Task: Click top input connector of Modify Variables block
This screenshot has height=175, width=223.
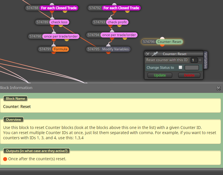Action: (x=108, y=45)
